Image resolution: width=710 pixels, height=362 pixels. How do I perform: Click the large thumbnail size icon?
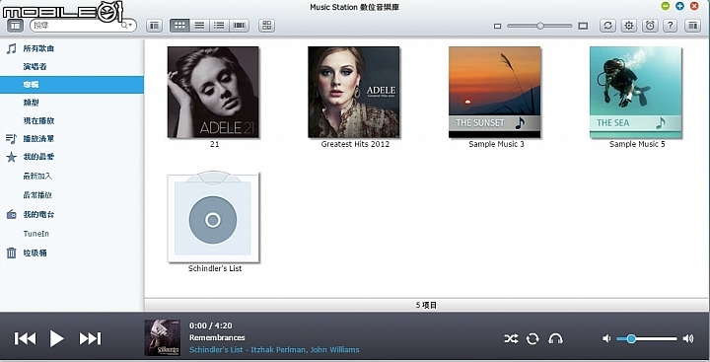[583, 26]
